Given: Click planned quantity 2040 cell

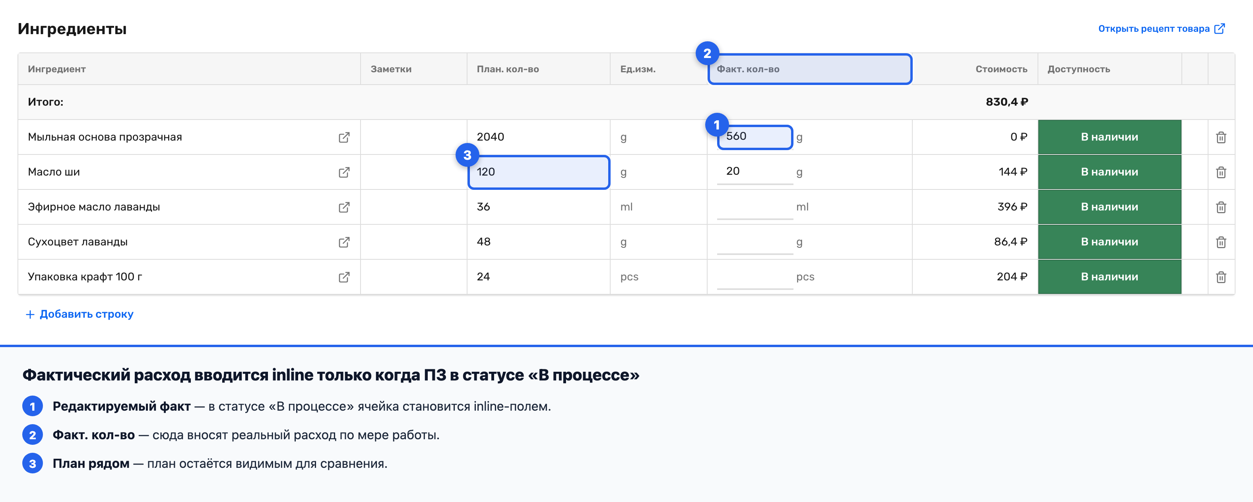Looking at the screenshot, I should pyautogui.click(x=539, y=137).
